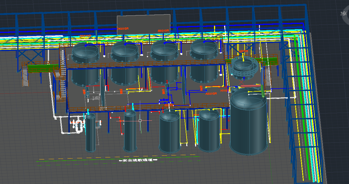Select the rightmost of four platform reactor domes

coord(204,50)
